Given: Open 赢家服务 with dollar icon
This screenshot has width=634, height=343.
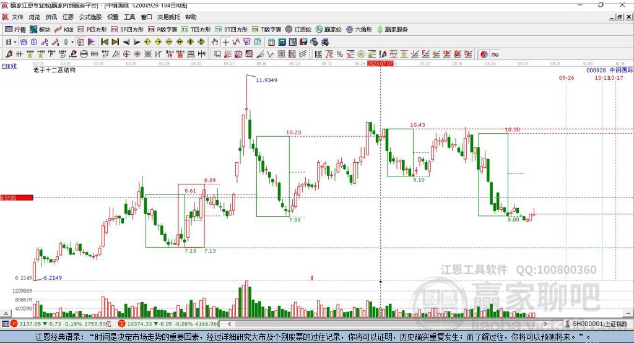Looking at the screenshot, I should point(392,30).
